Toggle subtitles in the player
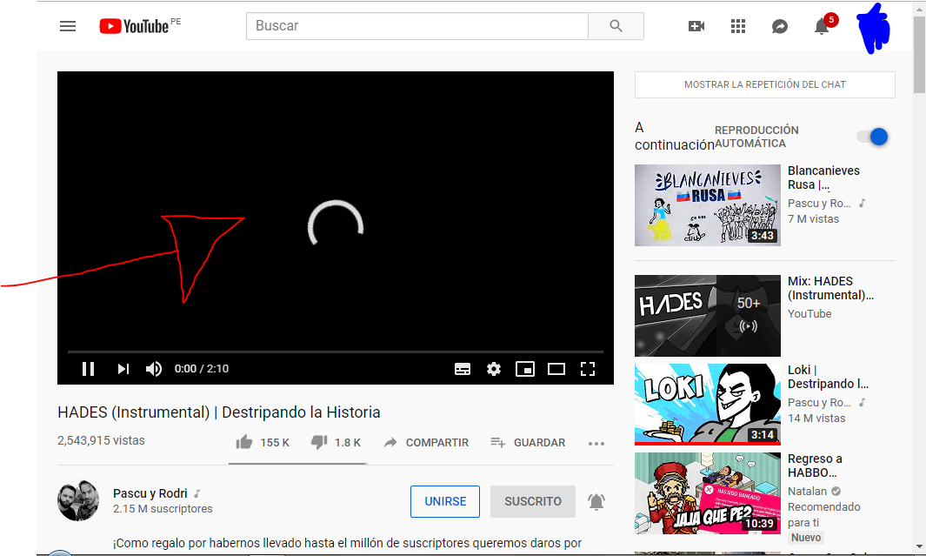926x556 pixels. point(463,369)
